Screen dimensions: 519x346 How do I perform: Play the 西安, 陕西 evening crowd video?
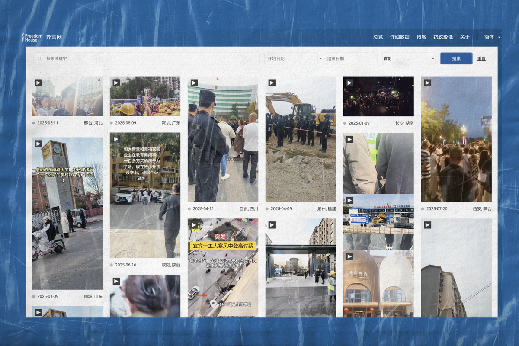tap(427, 83)
